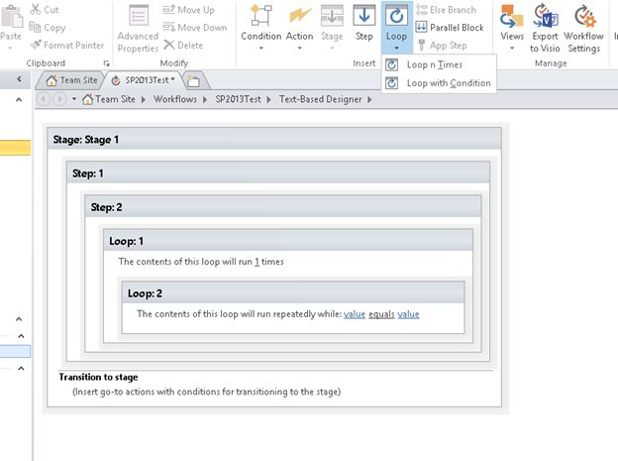618x461 pixels.
Task: Select the Stage: Stage 1 header
Action: point(274,140)
